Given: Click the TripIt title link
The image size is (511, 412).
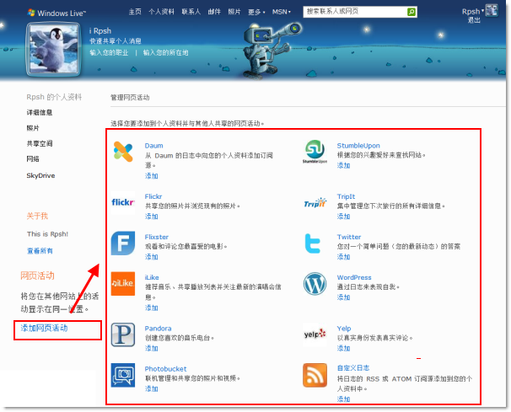Looking at the screenshot, I should (x=346, y=196).
